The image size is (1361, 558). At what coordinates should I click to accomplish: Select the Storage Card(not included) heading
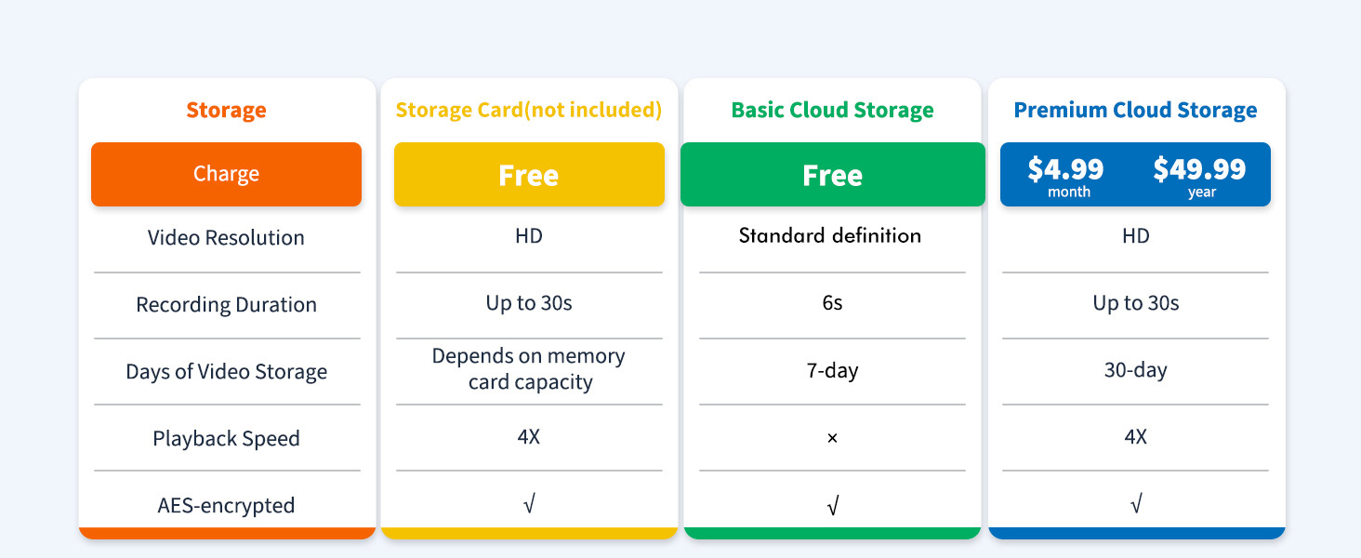(529, 110)
